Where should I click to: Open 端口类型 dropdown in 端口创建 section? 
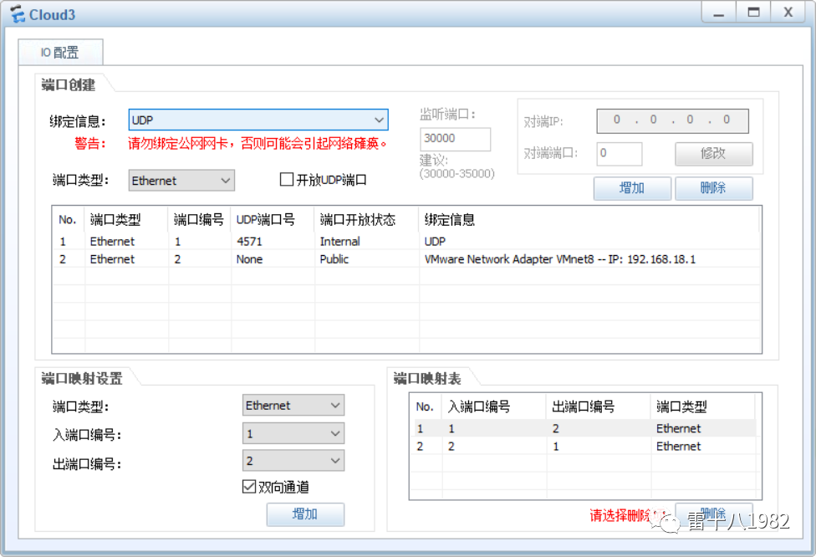[181, 181]
